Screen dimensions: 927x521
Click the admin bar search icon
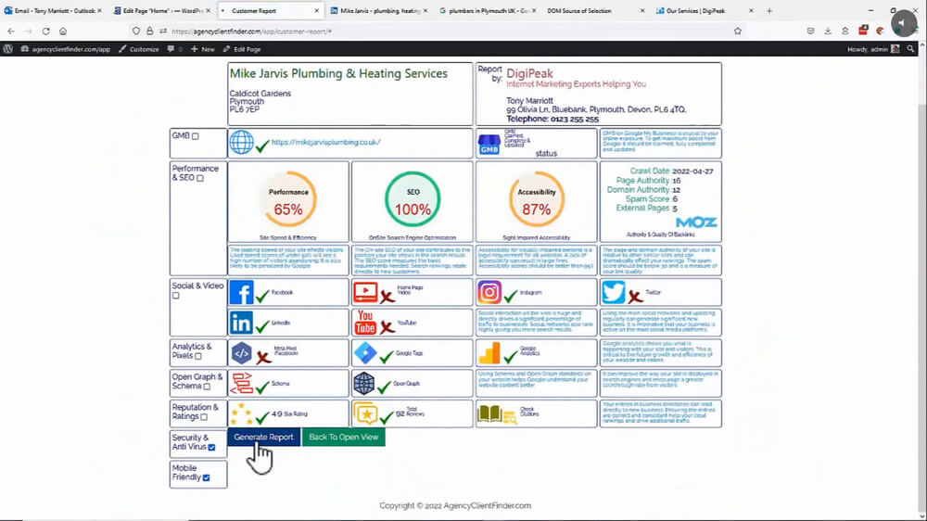[x=910, y=49]
